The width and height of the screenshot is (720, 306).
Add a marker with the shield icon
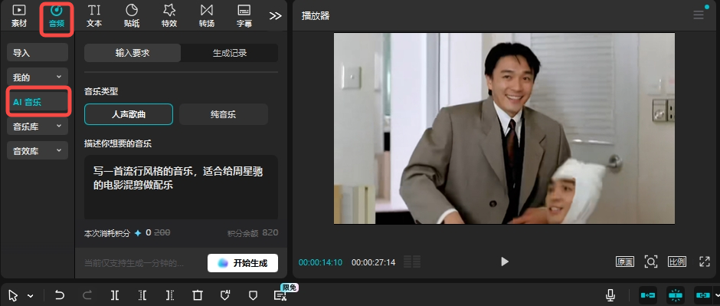tap(253, 295)
